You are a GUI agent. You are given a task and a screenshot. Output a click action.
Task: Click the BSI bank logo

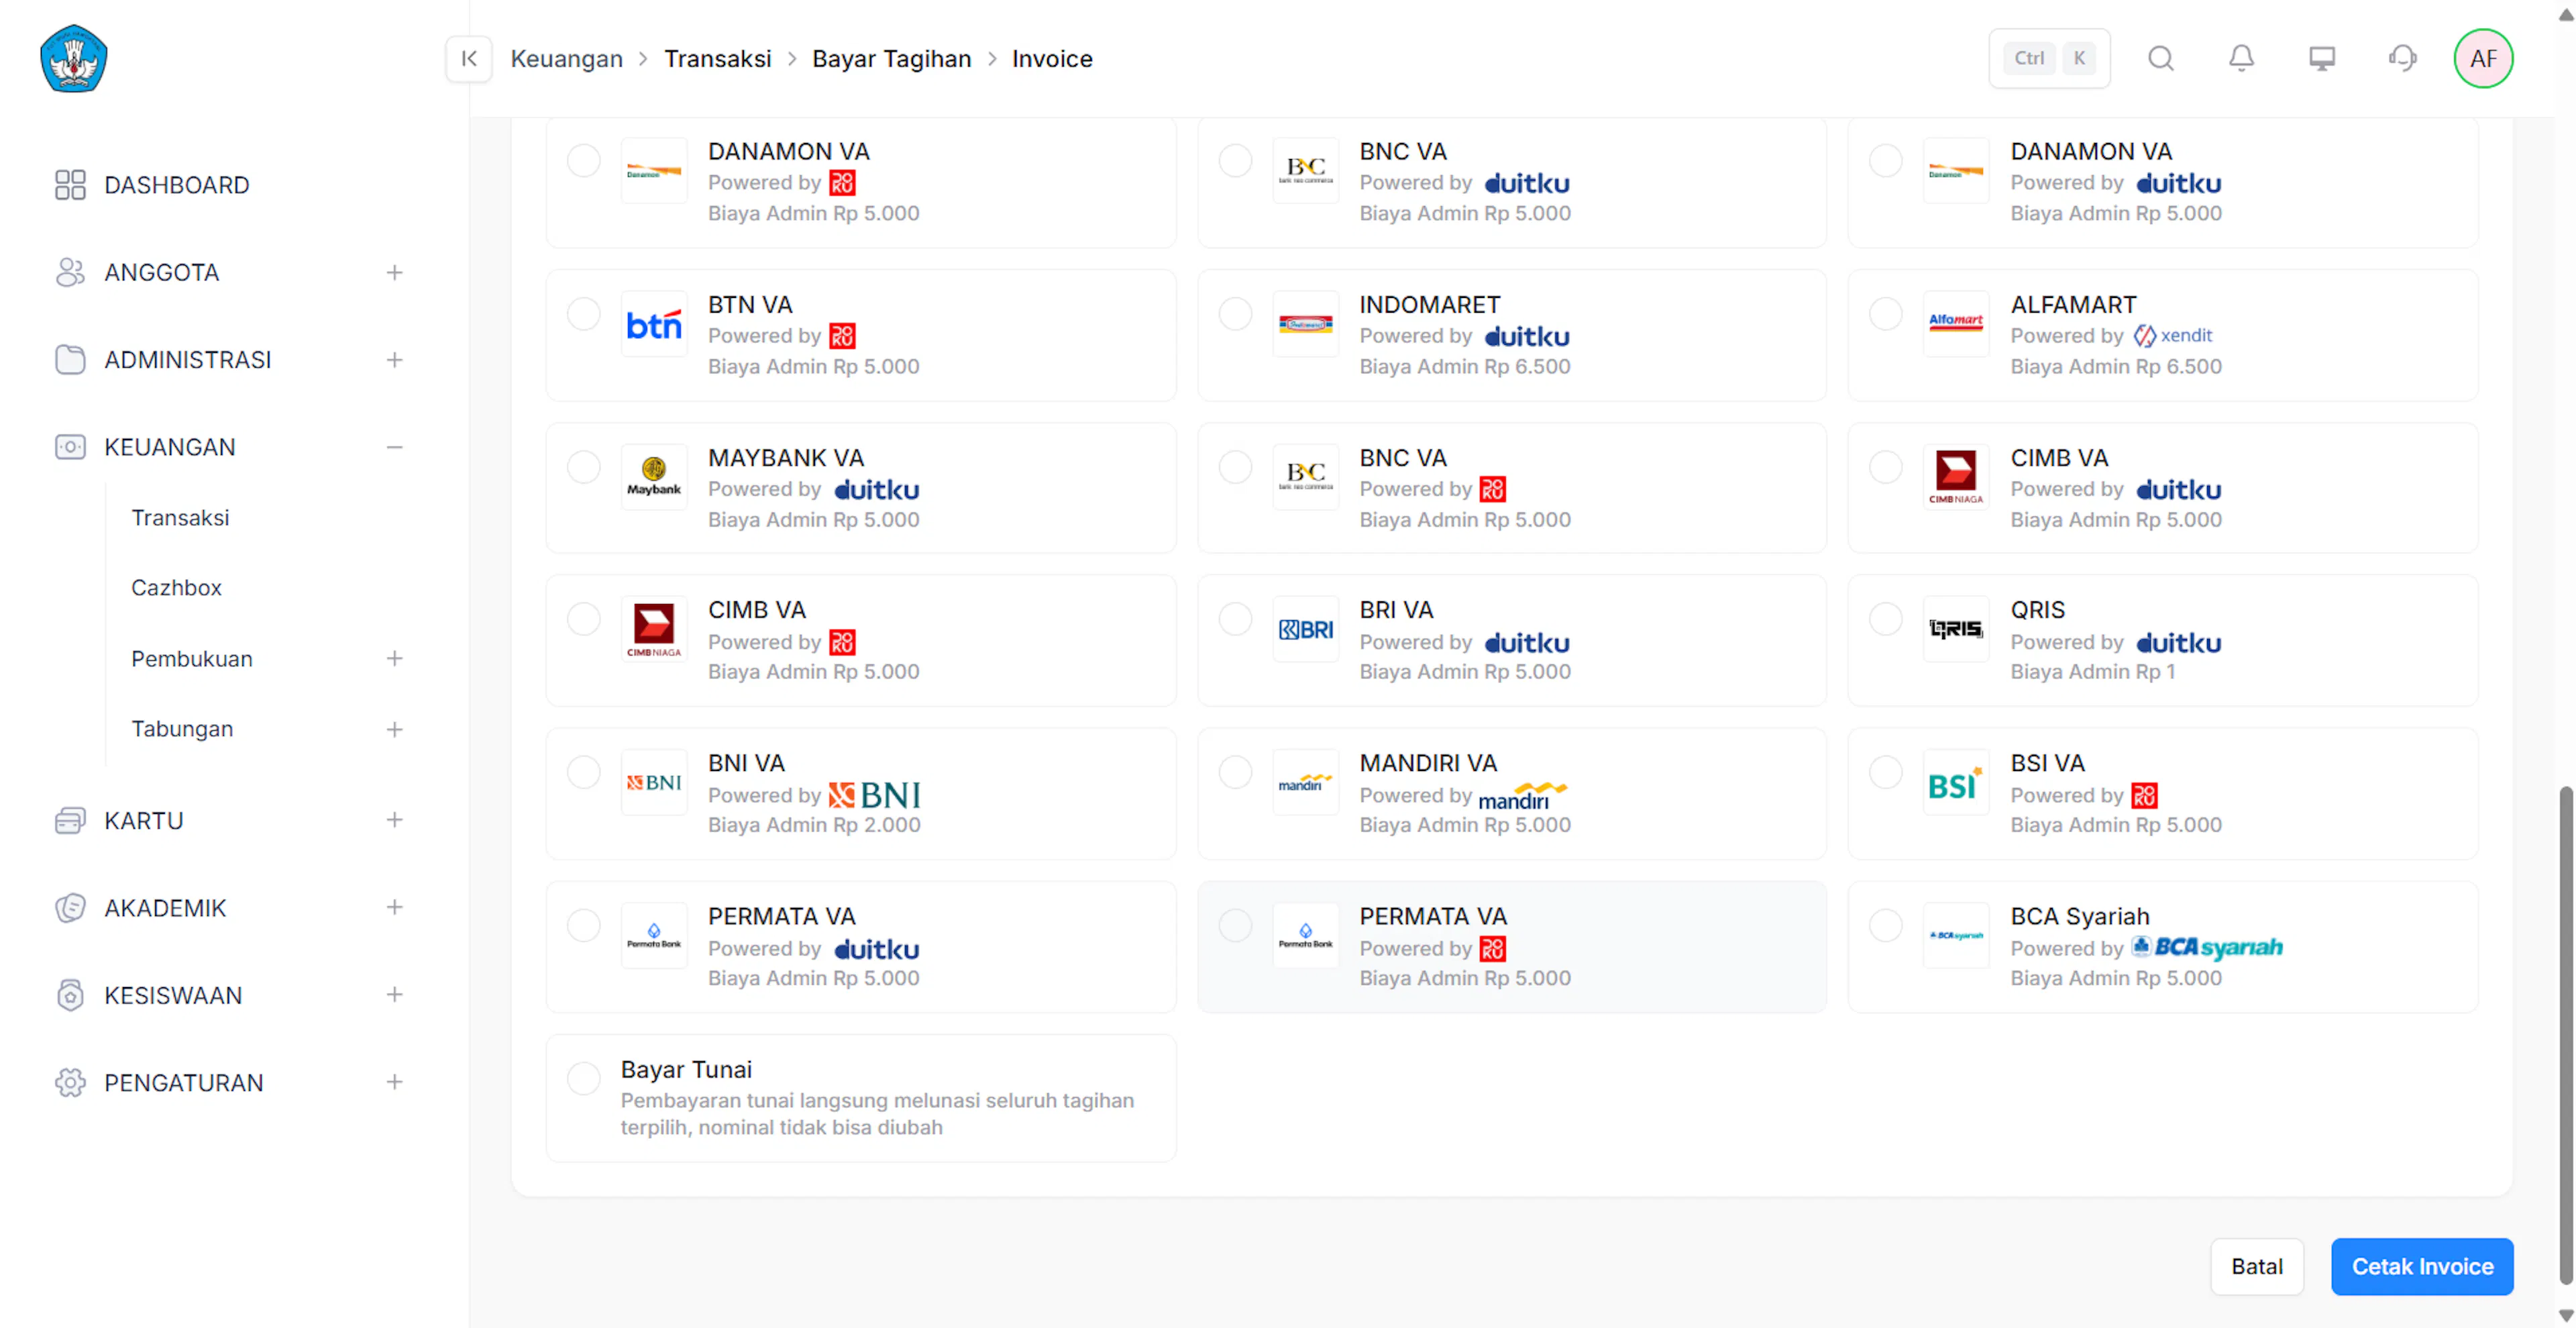click(1956, 782)
